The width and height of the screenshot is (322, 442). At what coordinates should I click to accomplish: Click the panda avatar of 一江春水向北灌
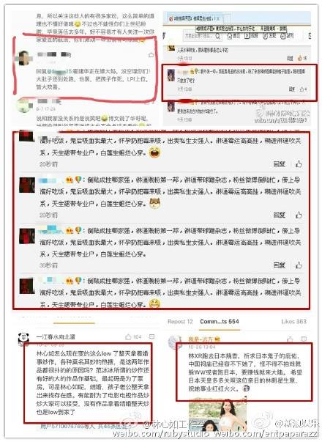[23, 339]
